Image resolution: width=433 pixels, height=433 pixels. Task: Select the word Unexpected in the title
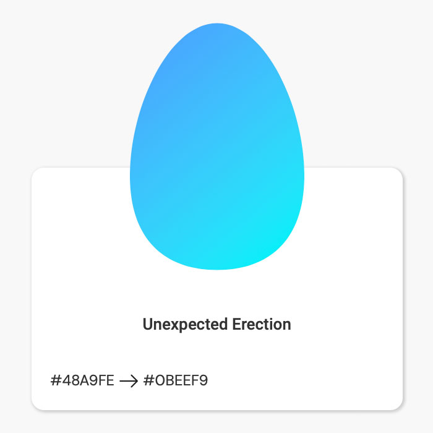click(x=186, y=325)
